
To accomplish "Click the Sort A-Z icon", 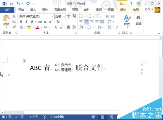I will (x=110, y=27).
